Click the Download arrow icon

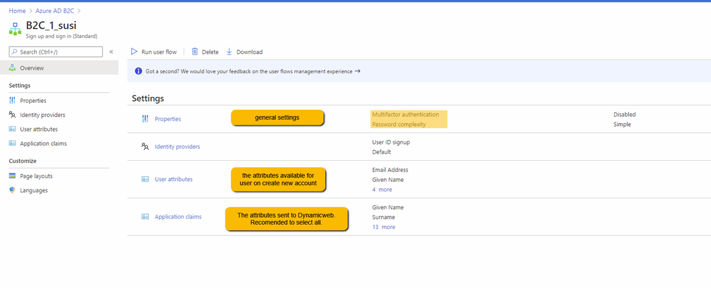tap(229, 52)
